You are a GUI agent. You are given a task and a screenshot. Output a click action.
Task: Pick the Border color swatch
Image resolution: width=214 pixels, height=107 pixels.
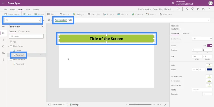click(209, 69)
